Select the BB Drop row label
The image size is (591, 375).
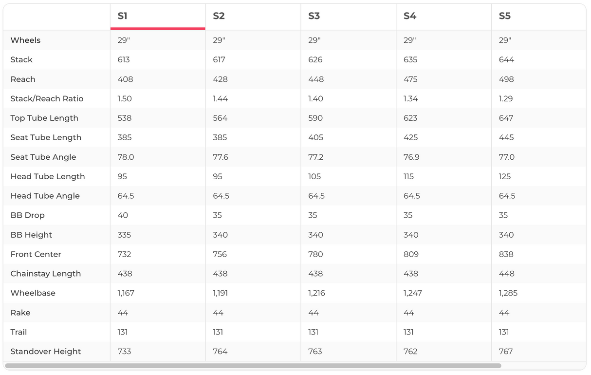(x=27, y=215)
